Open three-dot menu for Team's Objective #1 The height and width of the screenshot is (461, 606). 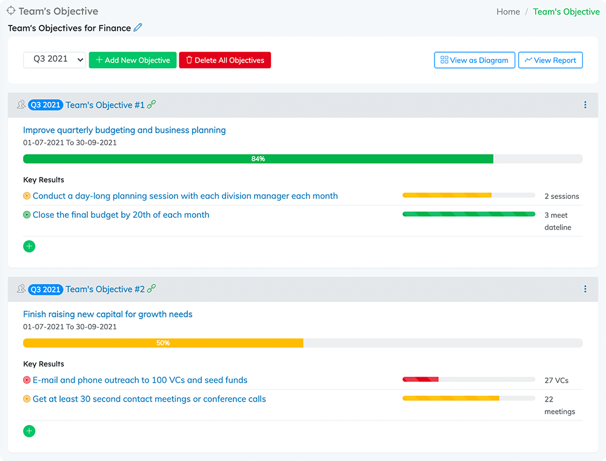click(x=585, y=105)
